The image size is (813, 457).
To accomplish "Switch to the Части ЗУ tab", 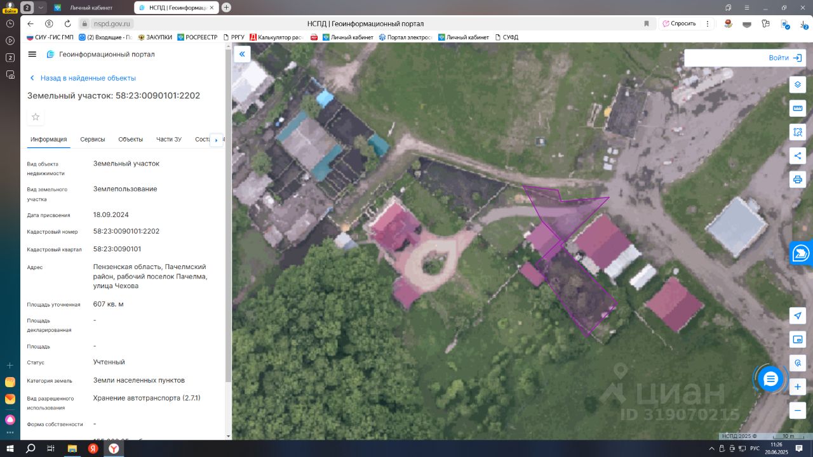I will click(x=169, y=140).
